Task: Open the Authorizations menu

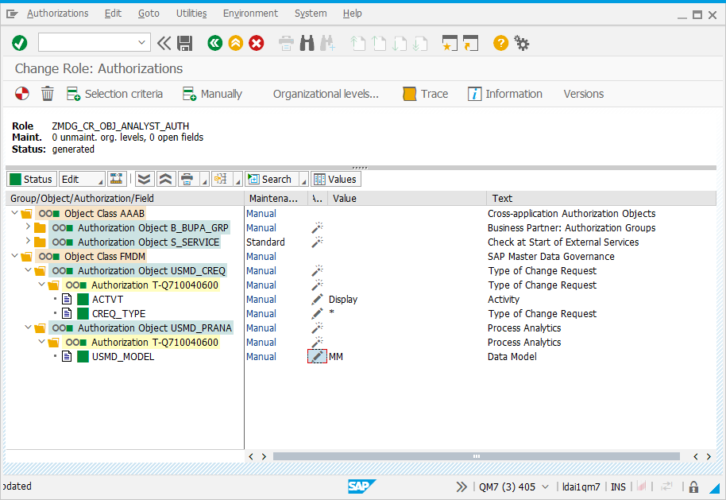Action: pyautogui.click(x=57, y=14)
